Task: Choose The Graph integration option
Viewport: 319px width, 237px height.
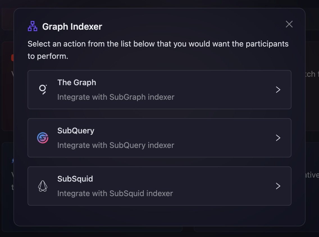Action: coord(159,89)
